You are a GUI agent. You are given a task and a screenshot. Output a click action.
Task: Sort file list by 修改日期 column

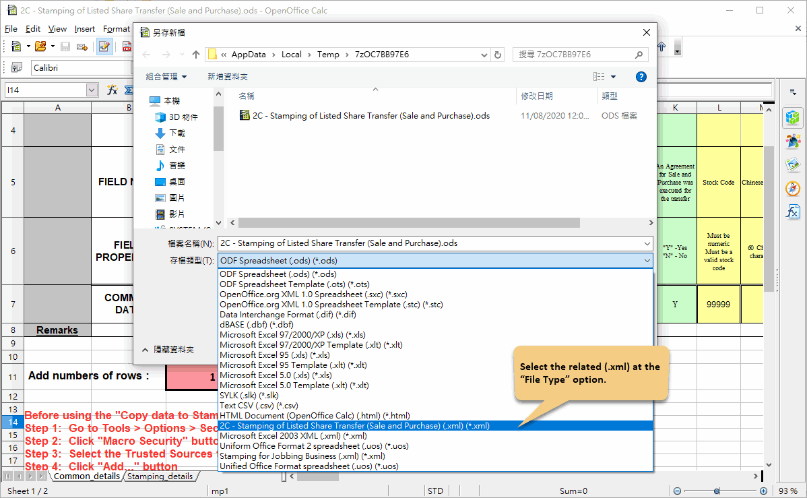click(557, 96)
